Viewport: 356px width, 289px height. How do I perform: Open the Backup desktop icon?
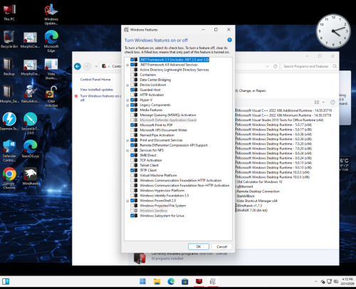click(9, 67)
